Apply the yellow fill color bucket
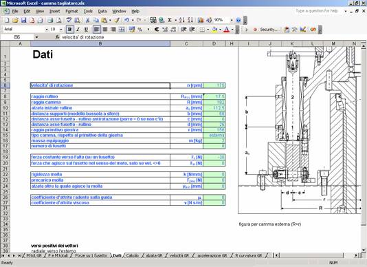Screen dimensions: 367x267 click(214, 30)
